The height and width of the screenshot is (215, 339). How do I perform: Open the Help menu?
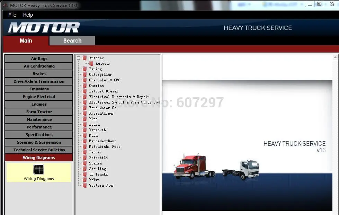28,15
